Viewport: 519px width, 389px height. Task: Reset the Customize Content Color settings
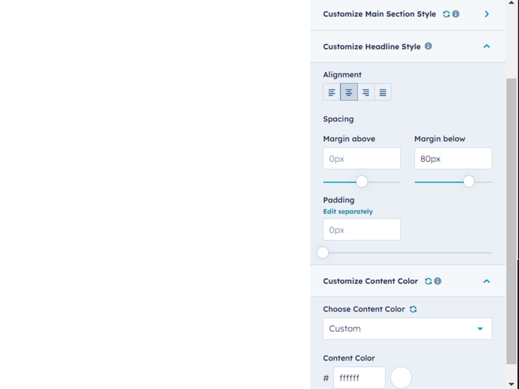(428, 281)
